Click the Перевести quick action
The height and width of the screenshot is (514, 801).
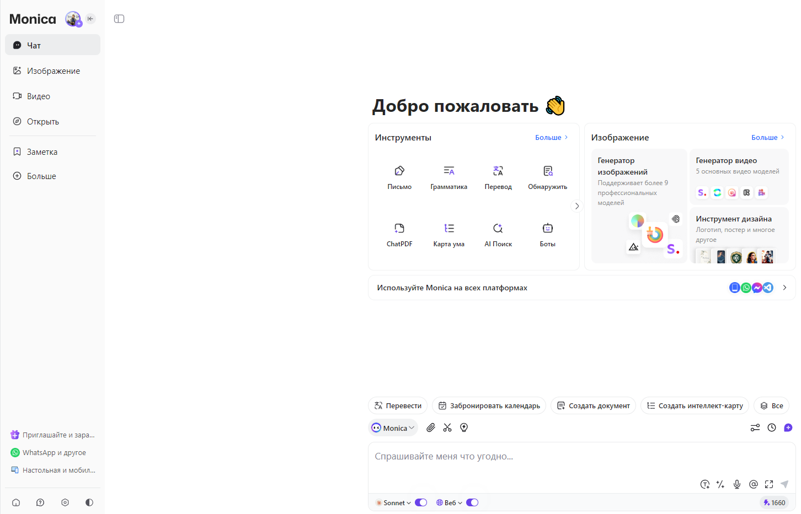(x=398, y=405)
